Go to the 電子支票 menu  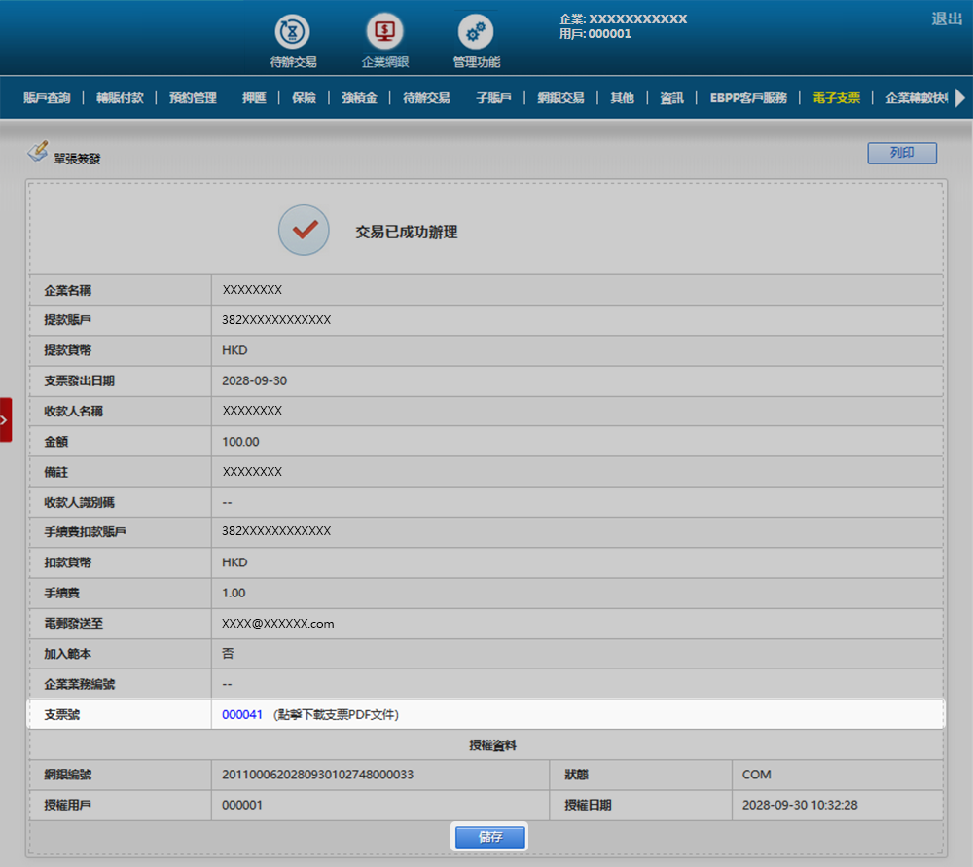(x=836, y=98)
